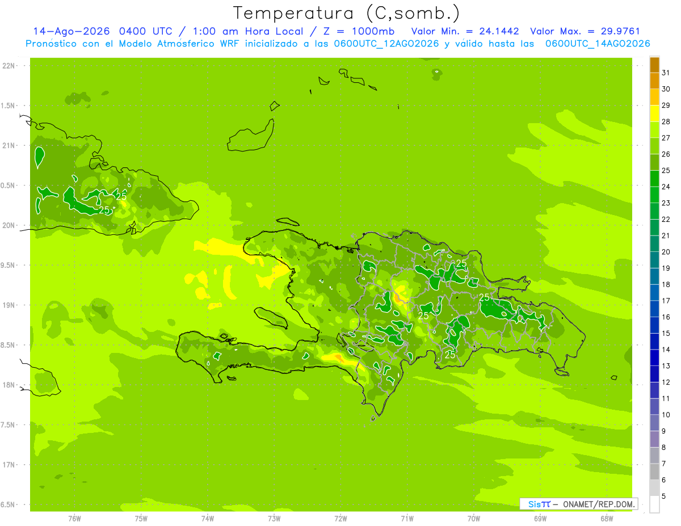Click the 22N latitude axis label
Screen dimensions: 681x526
[x=9, y=66]
